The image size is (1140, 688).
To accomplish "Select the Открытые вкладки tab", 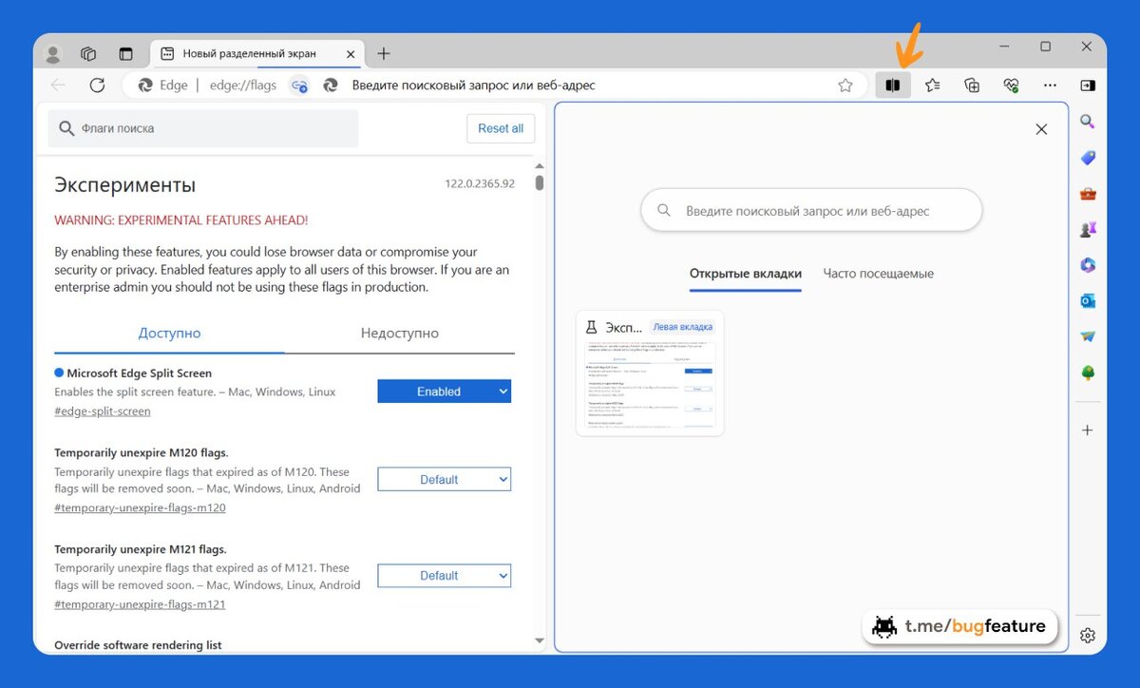I will click(746, 274).
